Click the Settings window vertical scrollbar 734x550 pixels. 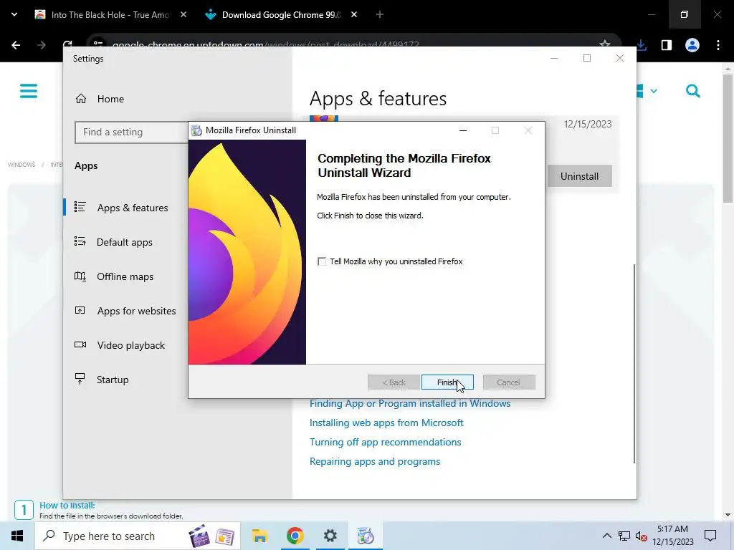[634, 363]
